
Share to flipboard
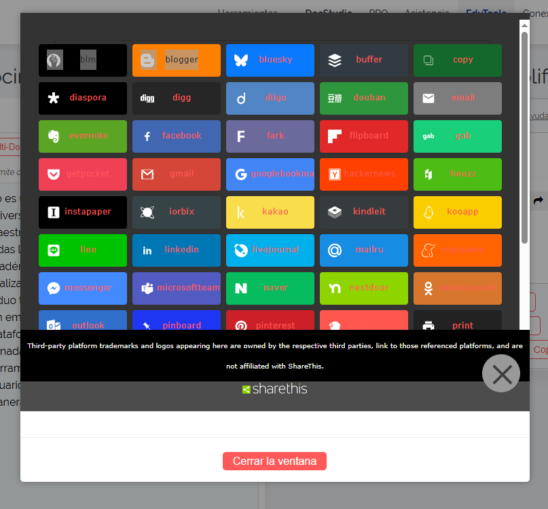click(x=364, y=136)
